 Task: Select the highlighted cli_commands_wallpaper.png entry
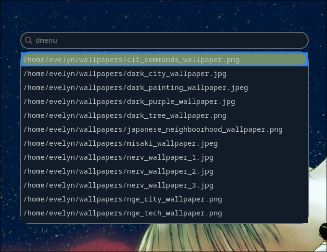[x=131, y=60]
